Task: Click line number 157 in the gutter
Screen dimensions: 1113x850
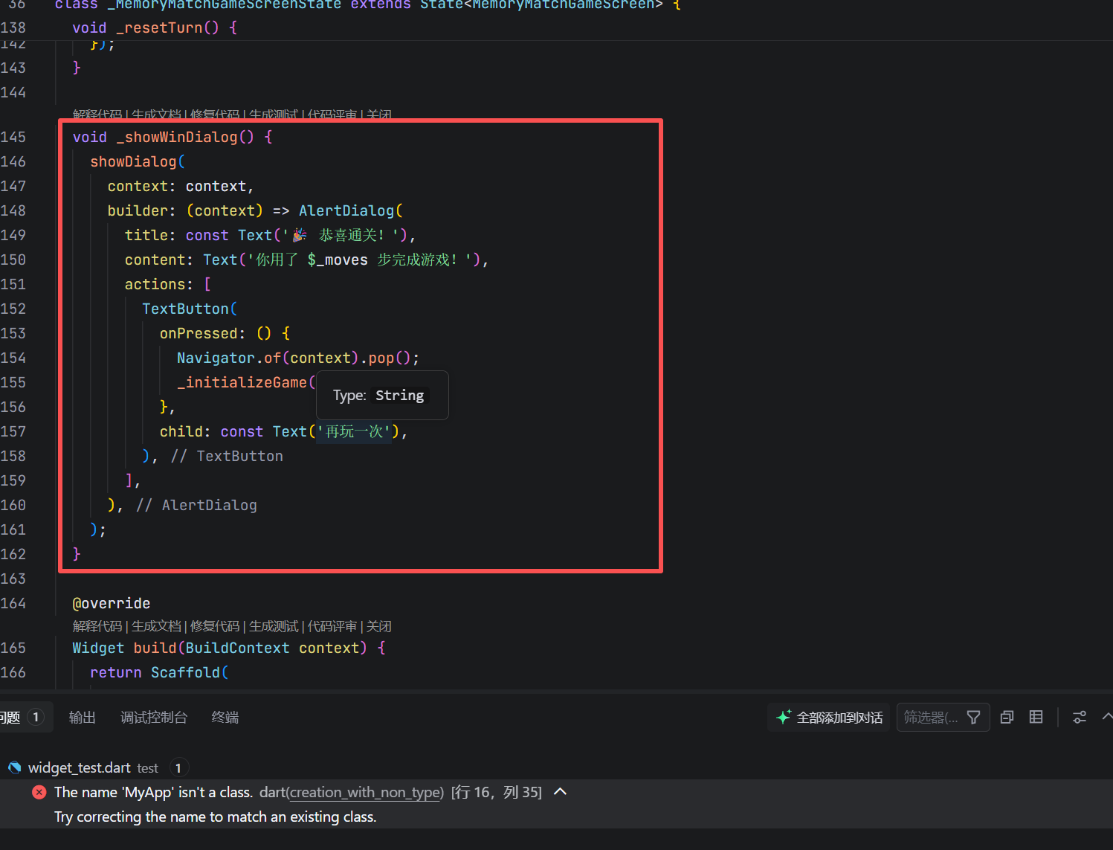Action: tap(13, 431)
